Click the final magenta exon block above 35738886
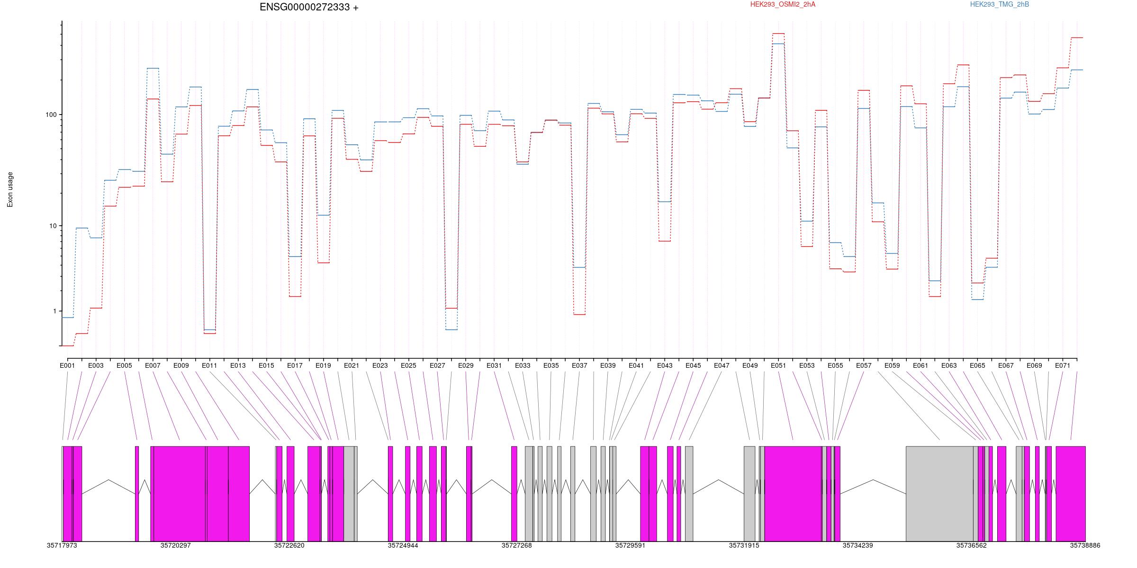The width and height of the screenshot is (1137, 568). (x=1071, y=494)
